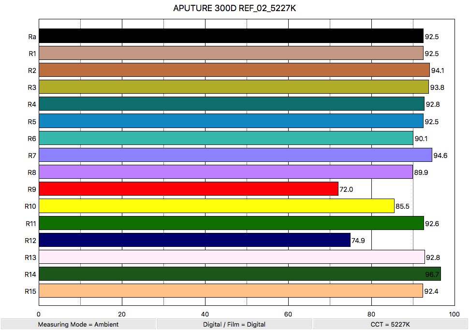This screenshot has width=469, height=330.
Task: Click the turquoise R6 bar
Action: pos(226,138)
